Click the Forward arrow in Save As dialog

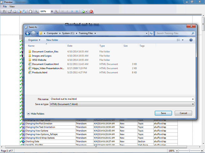tap(33, 33)
